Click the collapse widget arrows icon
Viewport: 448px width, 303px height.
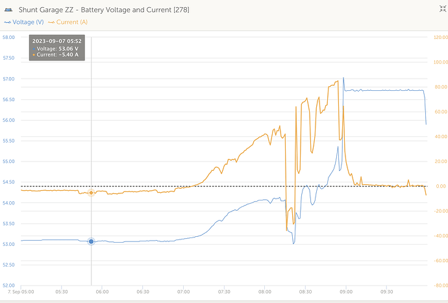click(443, 9)
